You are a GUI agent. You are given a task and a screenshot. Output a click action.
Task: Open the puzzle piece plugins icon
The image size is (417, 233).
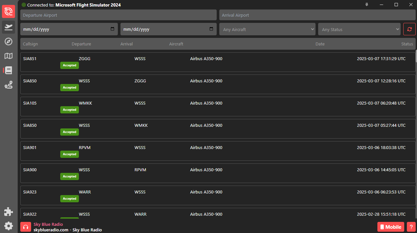9,211
